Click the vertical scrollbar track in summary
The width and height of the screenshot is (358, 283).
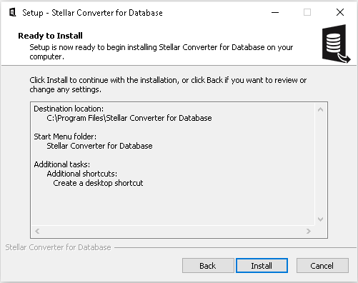coord(321,164)
